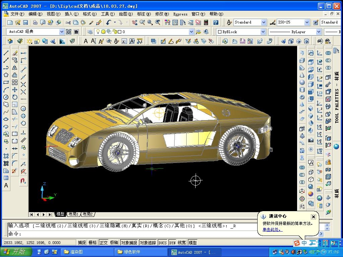Click the Plot printer icon
The height and width of the screenshot is (257, 343).
coord(35,22)
